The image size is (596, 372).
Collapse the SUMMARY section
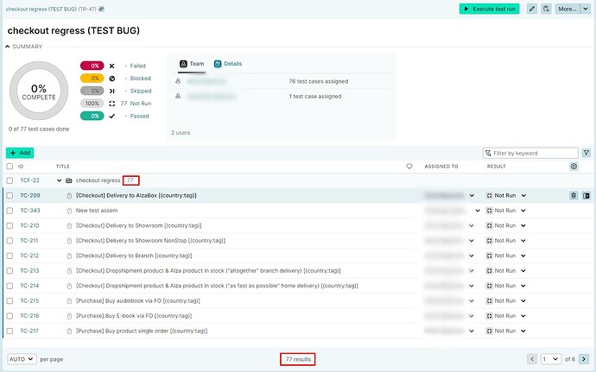click(x=7, y=47)
